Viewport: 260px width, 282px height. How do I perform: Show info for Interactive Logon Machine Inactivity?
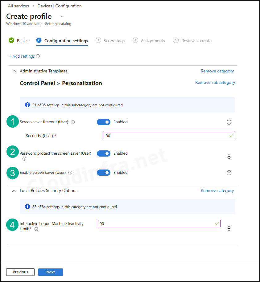[36, 229]
